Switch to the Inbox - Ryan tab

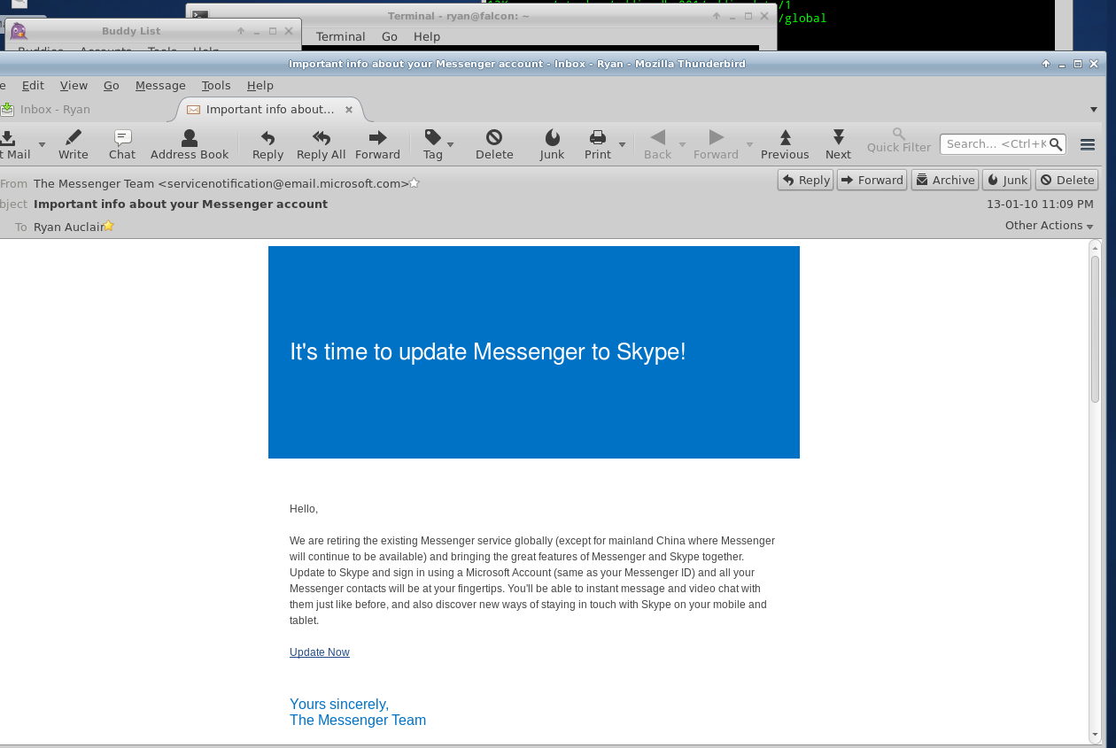point(55,110)
